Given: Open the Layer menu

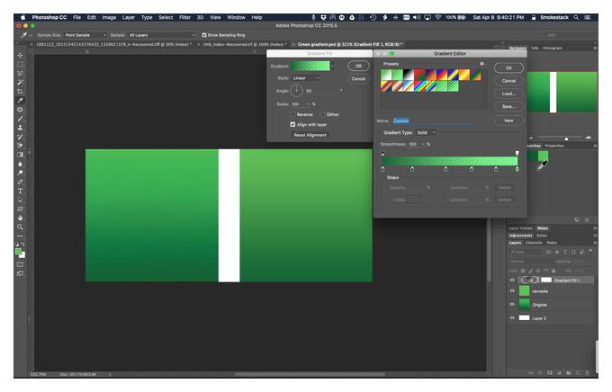Looking at the screenshot, I should (129, 17).
